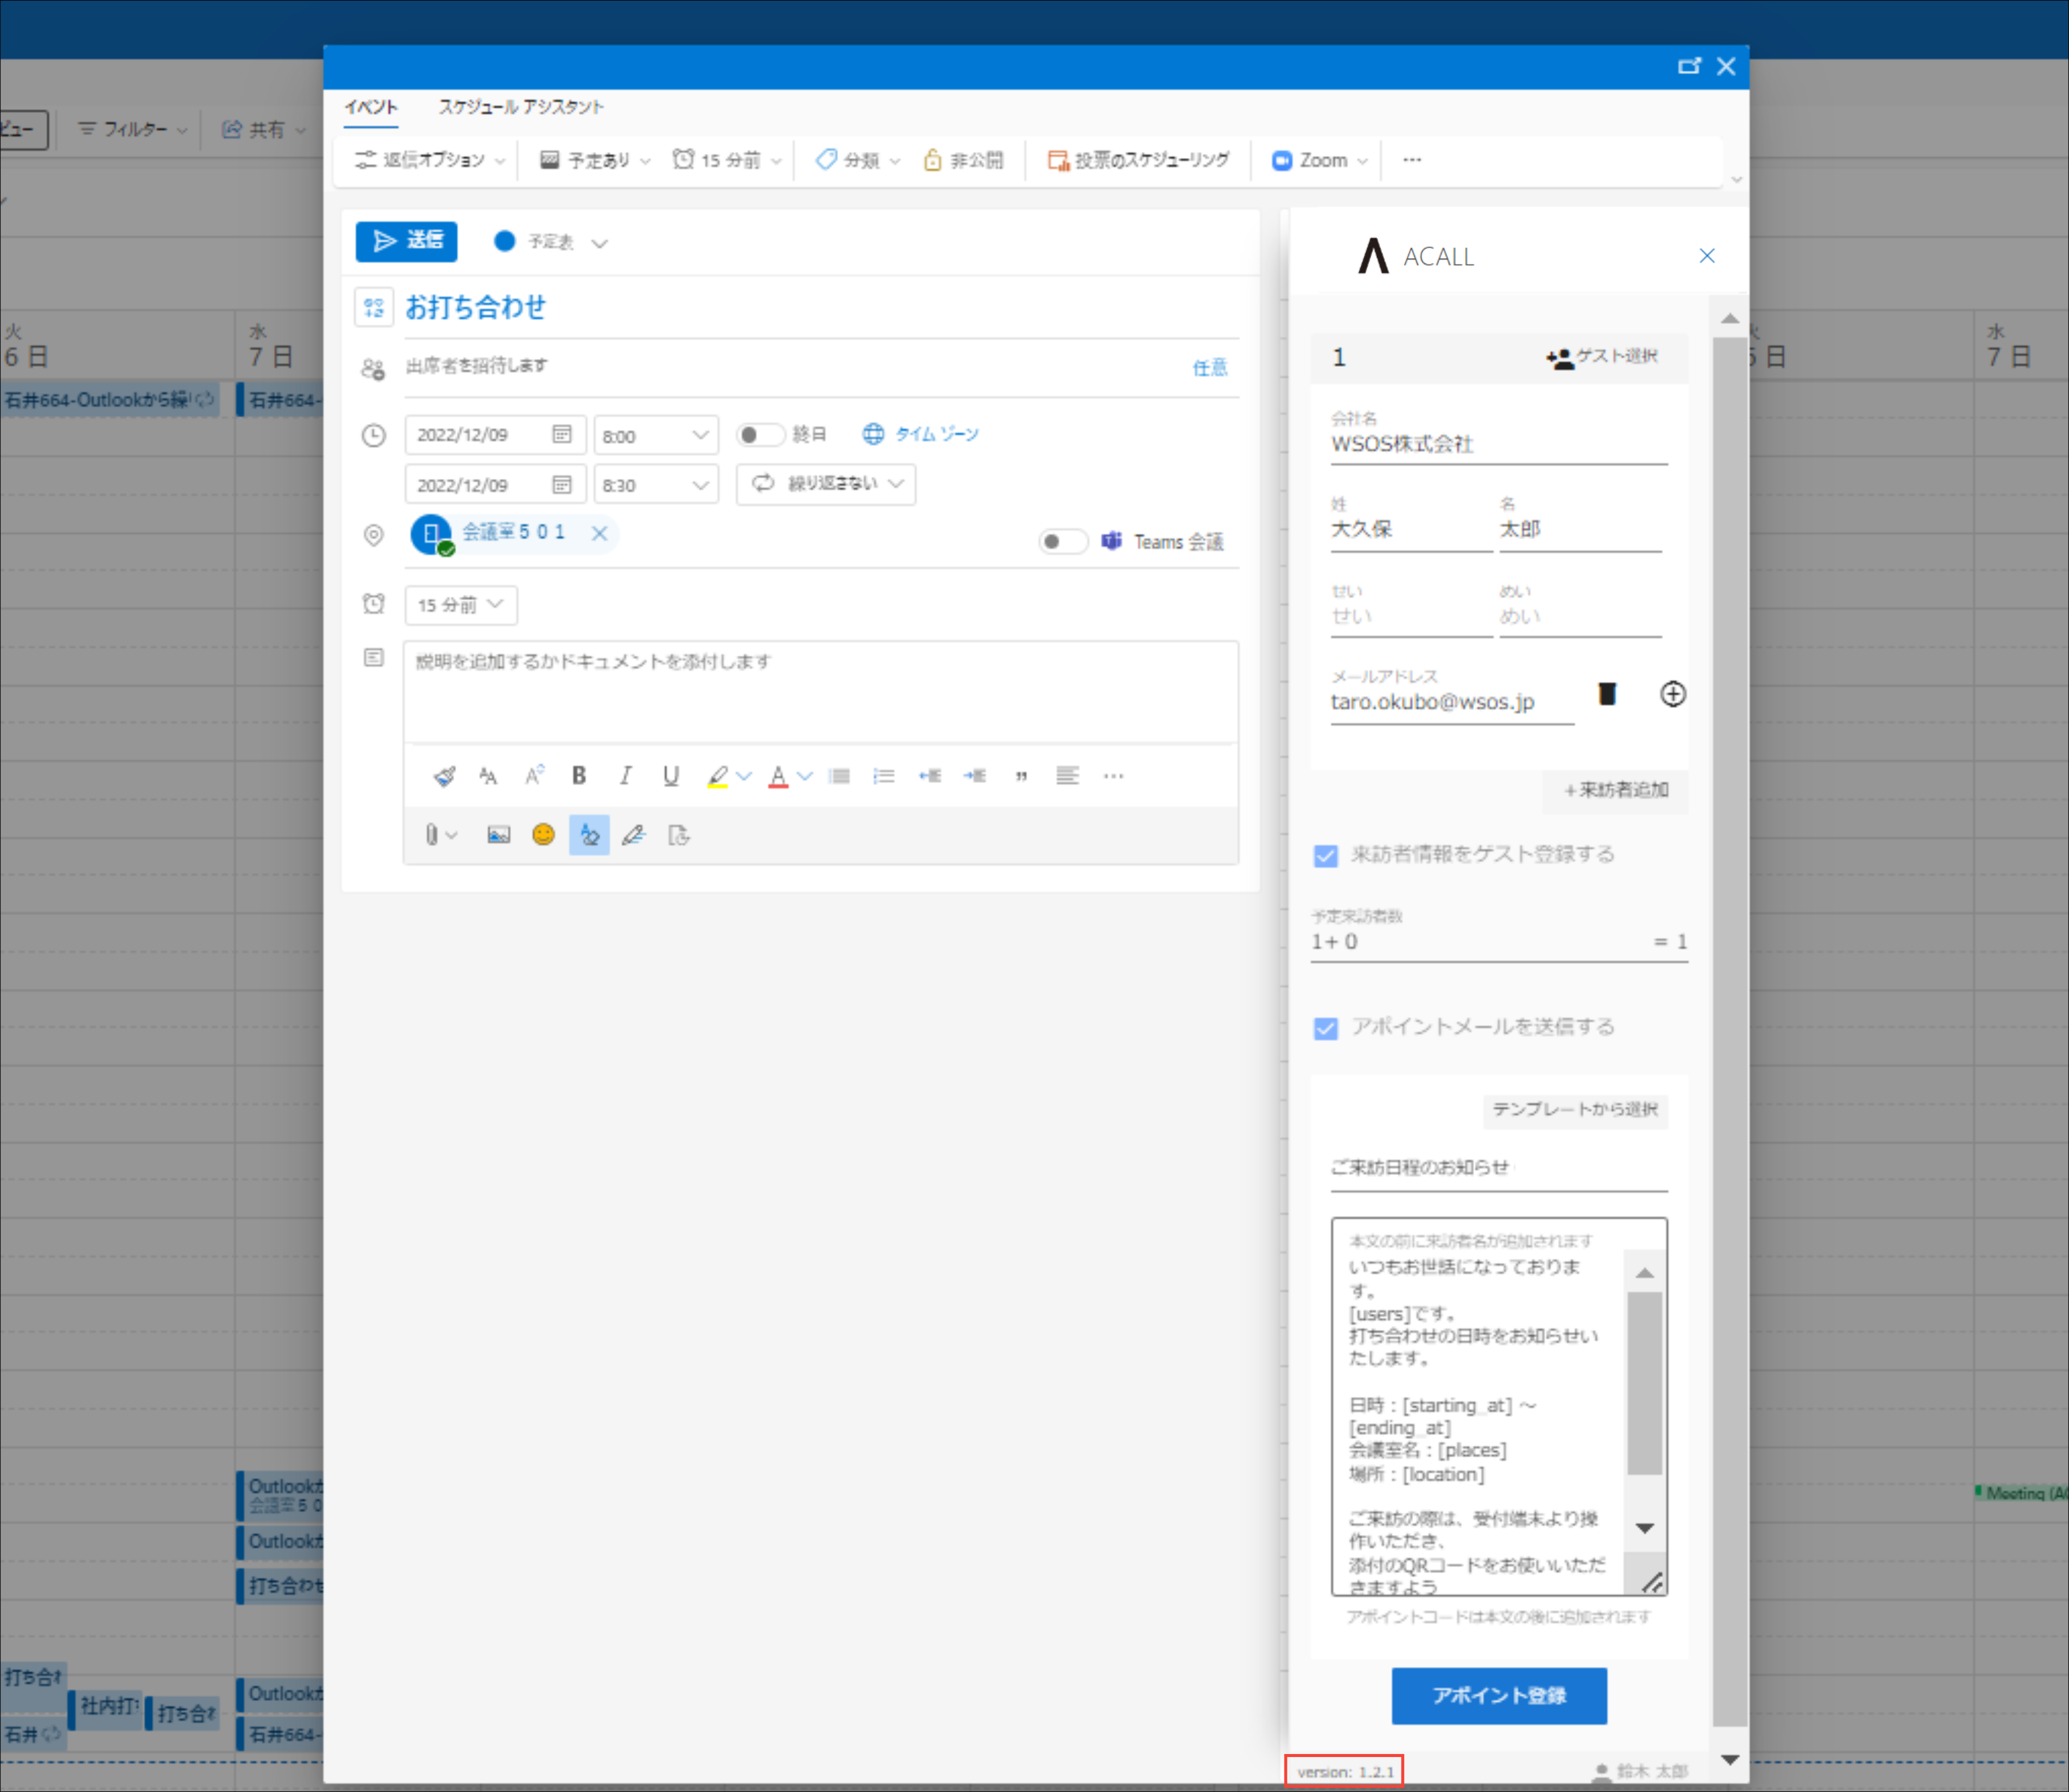
Task: Click the circled plus add-email icon
Action: (1673, 694)
